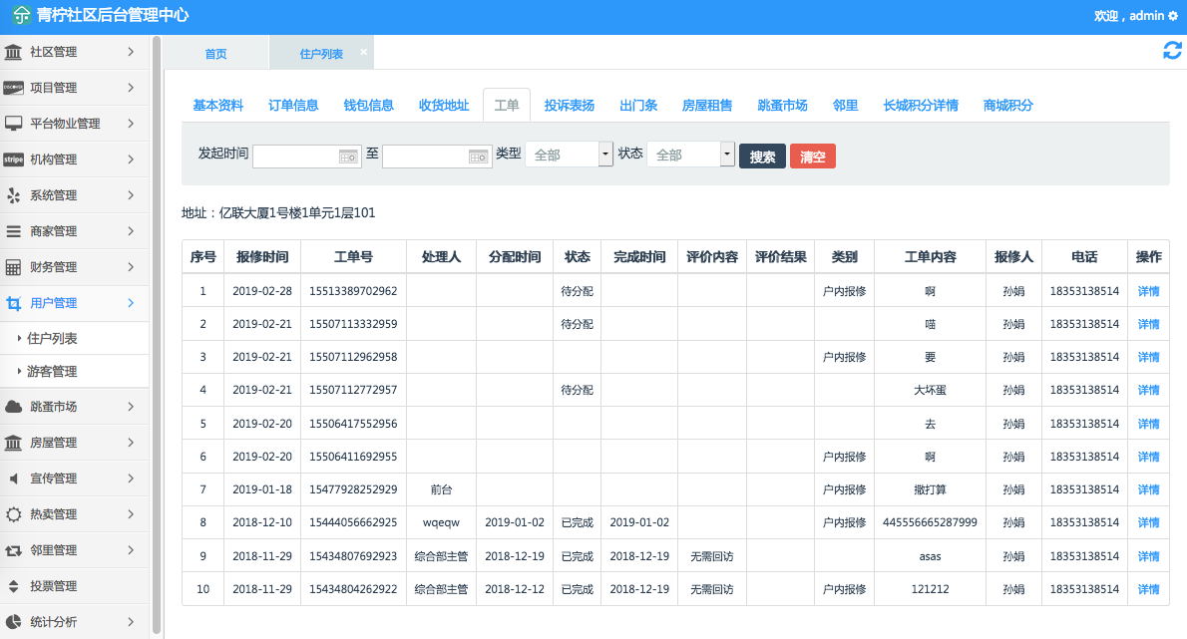Switch to 订单信息 tab
The width and height of the screenshot is (1187, 639).
point(293,105)
